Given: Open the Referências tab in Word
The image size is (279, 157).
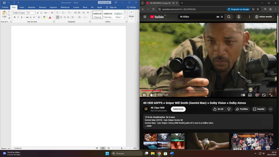Looking at the screenshot, I should [x=65, y=7].
